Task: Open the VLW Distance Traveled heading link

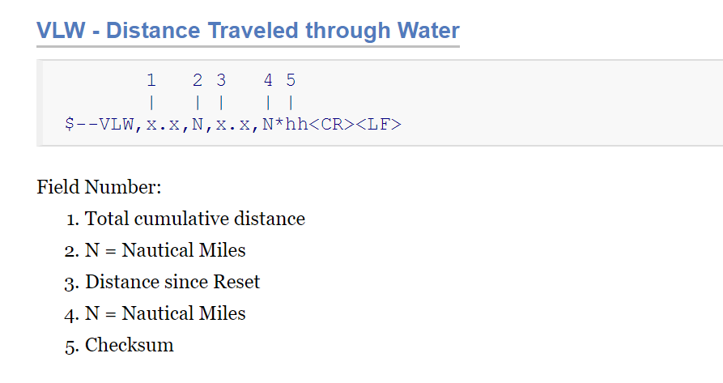Action: (x=248, y=31)
